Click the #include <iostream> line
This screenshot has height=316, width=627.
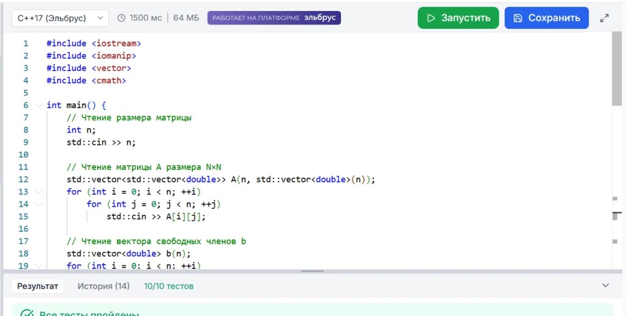point(94,43)
